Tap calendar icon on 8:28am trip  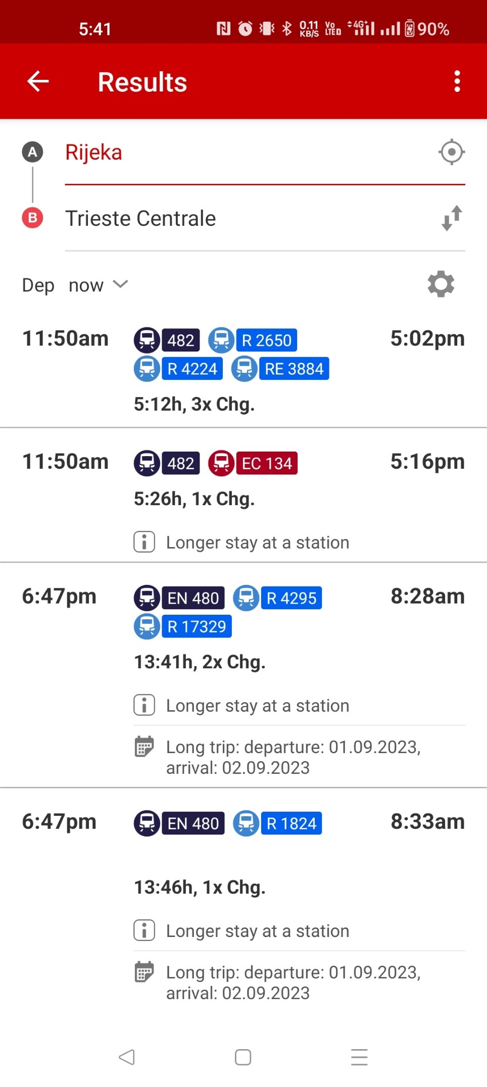tap(144, 747)
